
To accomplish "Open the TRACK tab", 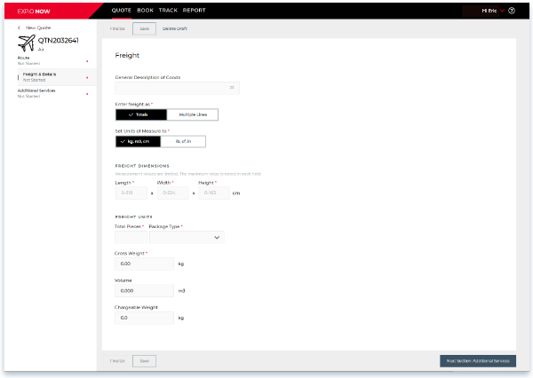I will 168,10.
